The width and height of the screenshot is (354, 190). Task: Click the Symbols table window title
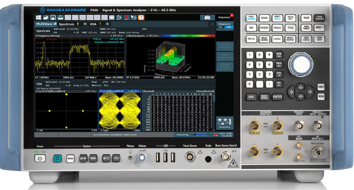[x=148, y=91]
